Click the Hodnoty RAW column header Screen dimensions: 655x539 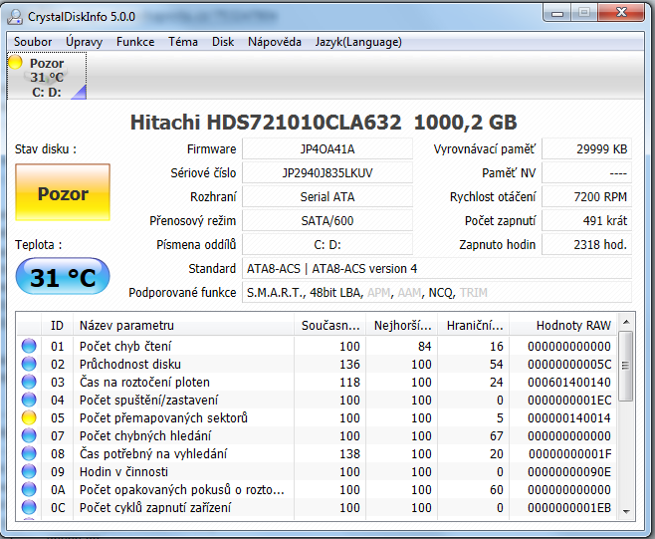pos(563,326)
